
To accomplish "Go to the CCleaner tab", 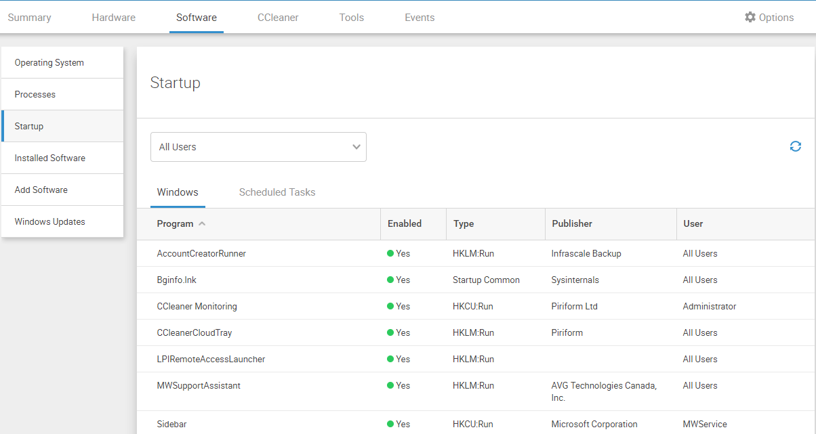I will 278,18.
